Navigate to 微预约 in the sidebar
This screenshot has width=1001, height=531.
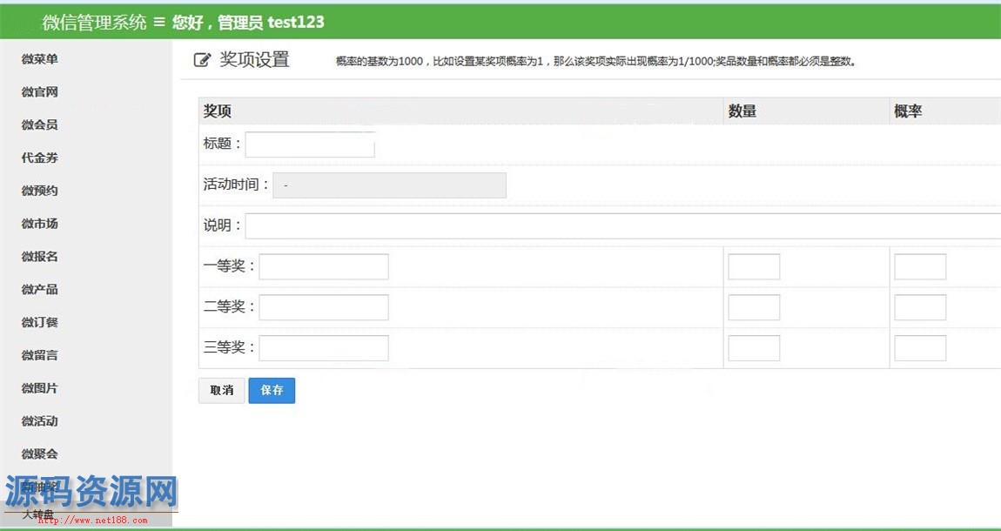pos(40,192)
